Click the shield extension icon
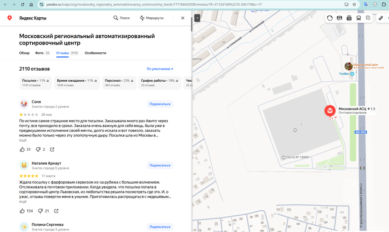This screenshot has height=232, width=389. tap(375, 4)
